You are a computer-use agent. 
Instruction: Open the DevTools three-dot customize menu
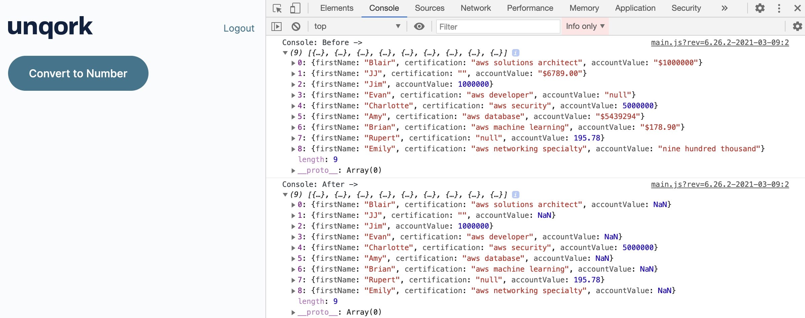[x=779, y=8]
